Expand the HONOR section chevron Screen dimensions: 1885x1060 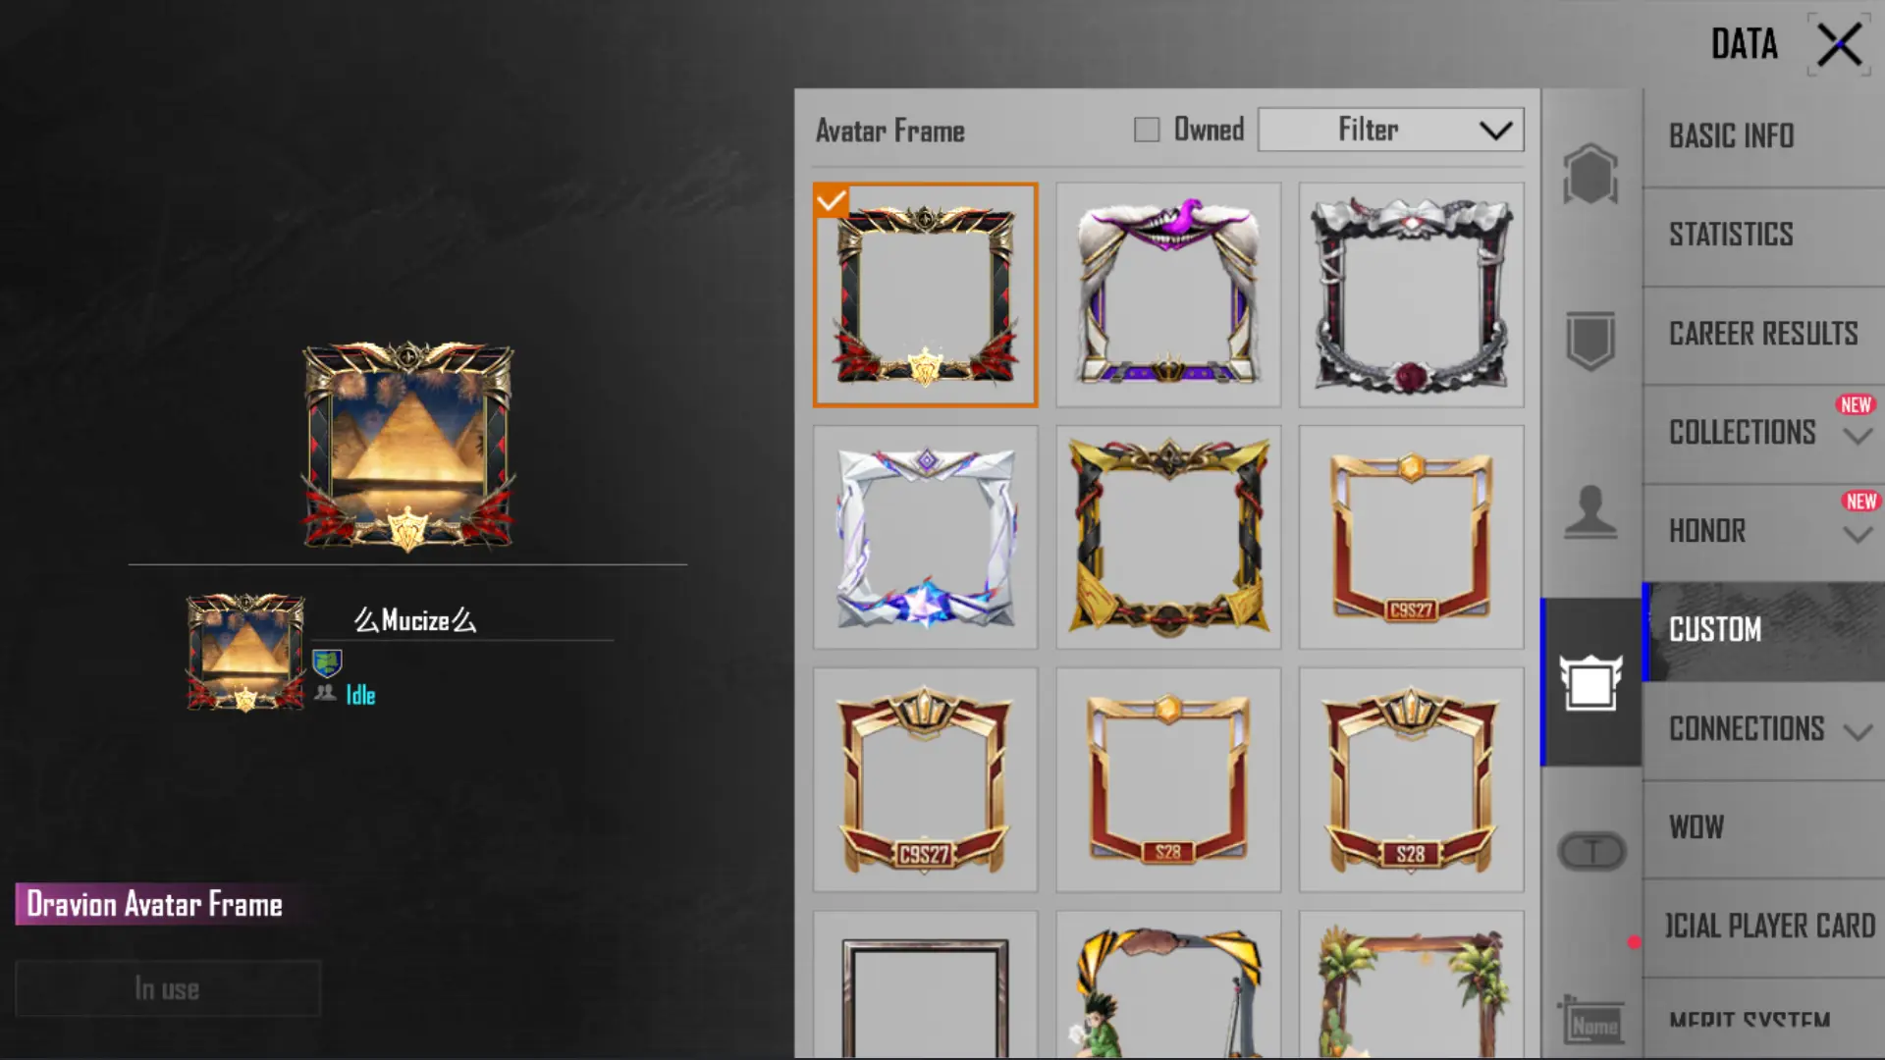tap(1858, 535)
